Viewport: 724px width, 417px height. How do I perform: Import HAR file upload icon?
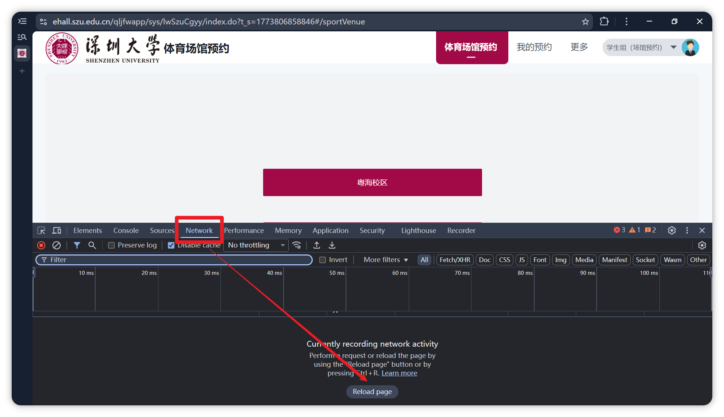317,245
